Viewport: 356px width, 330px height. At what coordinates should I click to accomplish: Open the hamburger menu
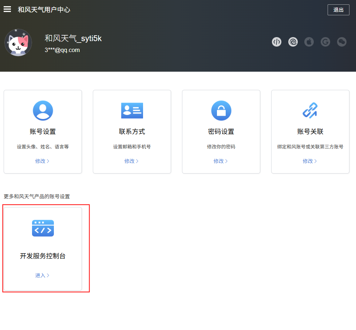(x=7, y=9)
